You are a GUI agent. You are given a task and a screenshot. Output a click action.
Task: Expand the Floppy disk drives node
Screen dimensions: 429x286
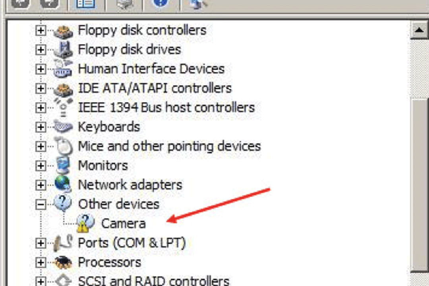point(41,50)
